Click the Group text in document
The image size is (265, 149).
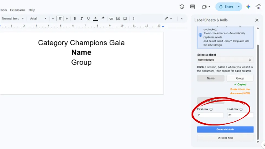pyautogui.click(x=81, y=62)
